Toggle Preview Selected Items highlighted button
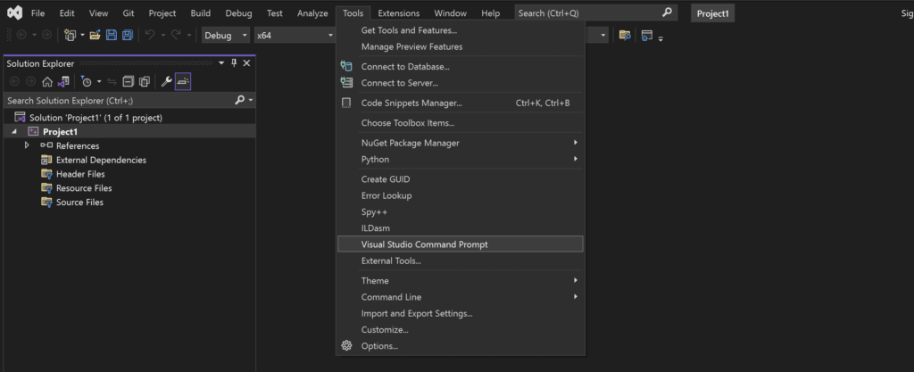The image size is (914, 372). 183,82
